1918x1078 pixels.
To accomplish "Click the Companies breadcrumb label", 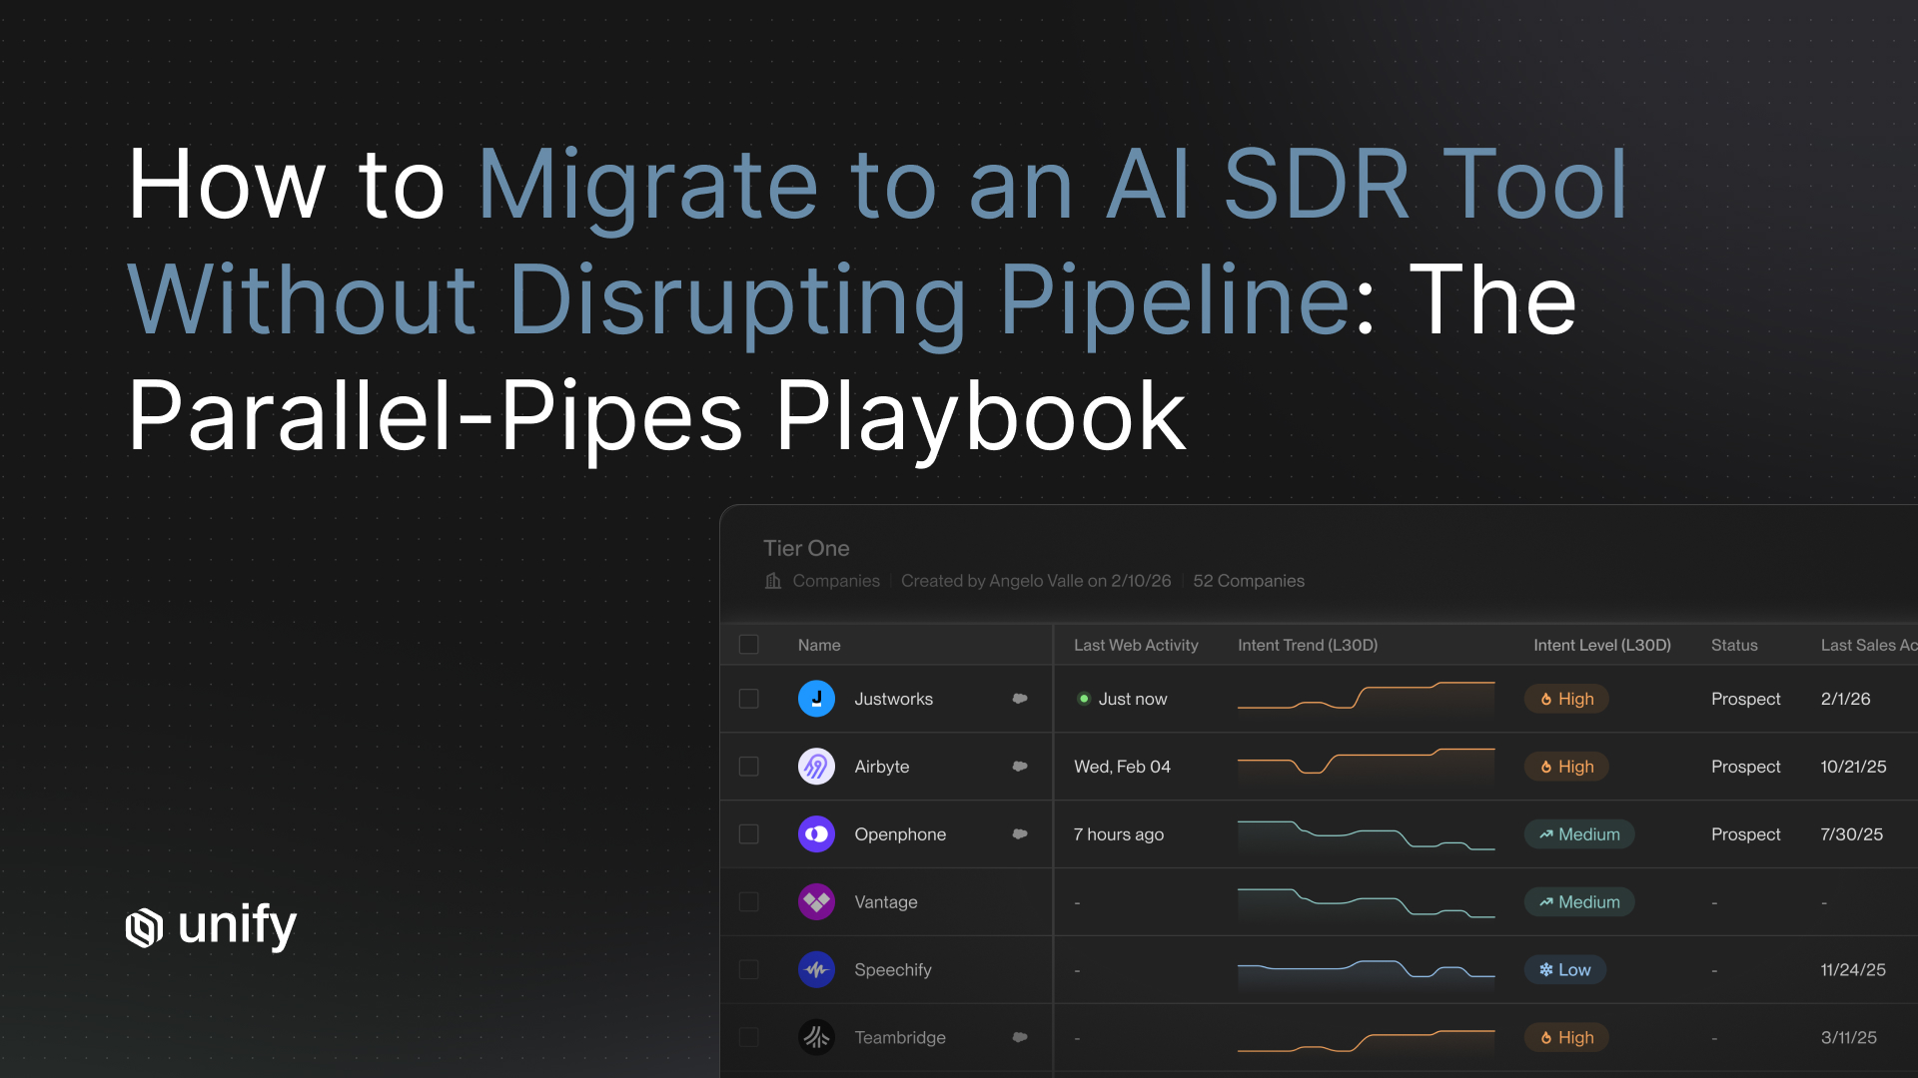I will coord(836,581).
